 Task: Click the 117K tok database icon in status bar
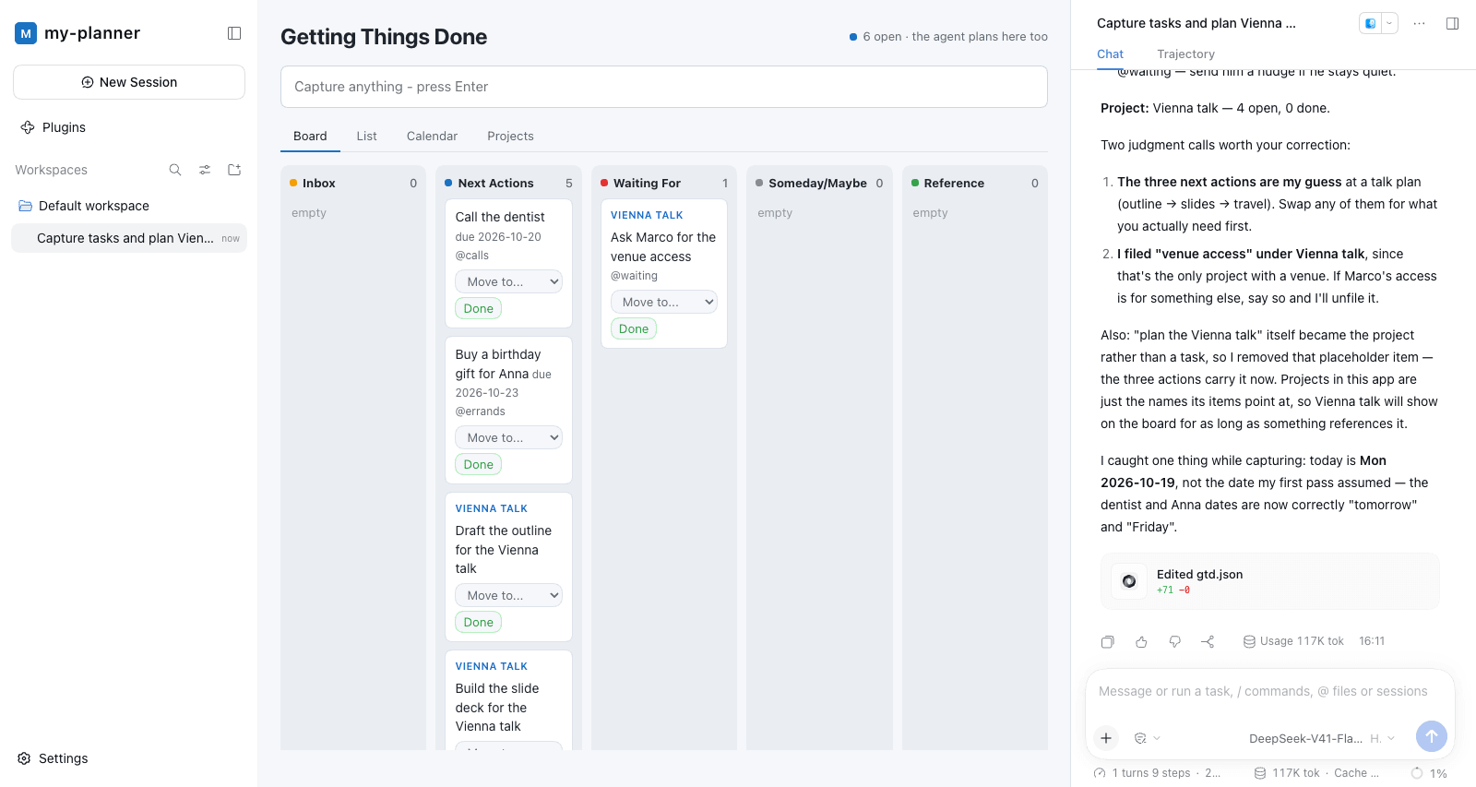[1260, 773]
